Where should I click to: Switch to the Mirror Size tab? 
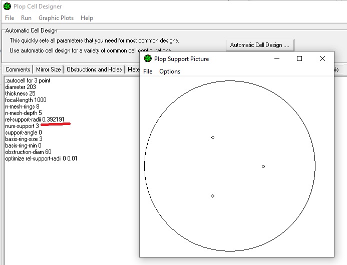[x=49, y=69]
